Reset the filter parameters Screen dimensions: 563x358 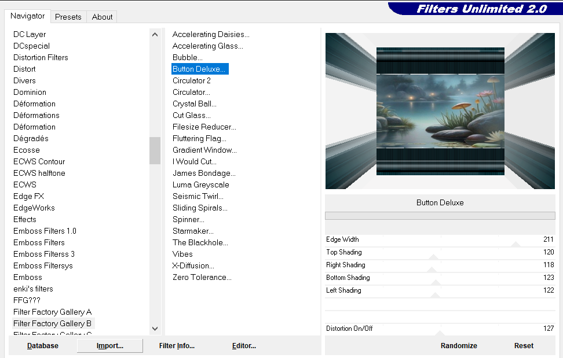point(524,346)
